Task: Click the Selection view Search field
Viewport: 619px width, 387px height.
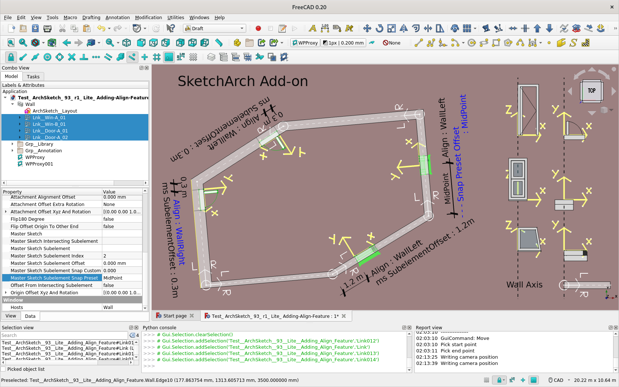Action: pos(65,335)
